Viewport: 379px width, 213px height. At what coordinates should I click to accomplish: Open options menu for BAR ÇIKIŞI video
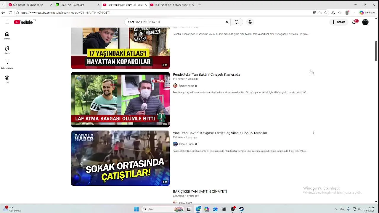click(x=314, y=191)
